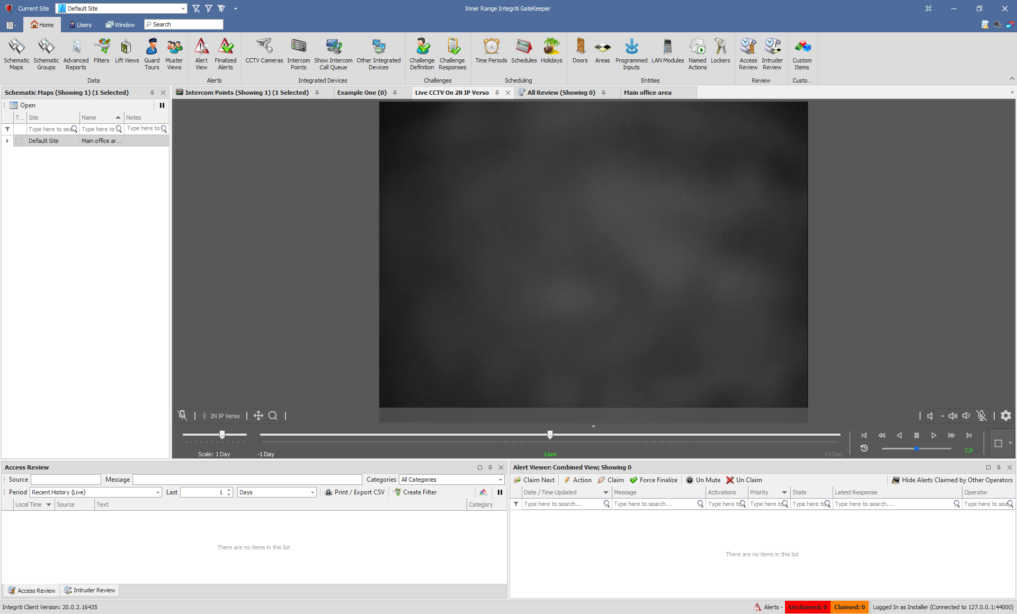1017x614 pixels.
Task: Toggle Hide Alerts Claimed by Other Operators
Action: click(x=952, y=480)
